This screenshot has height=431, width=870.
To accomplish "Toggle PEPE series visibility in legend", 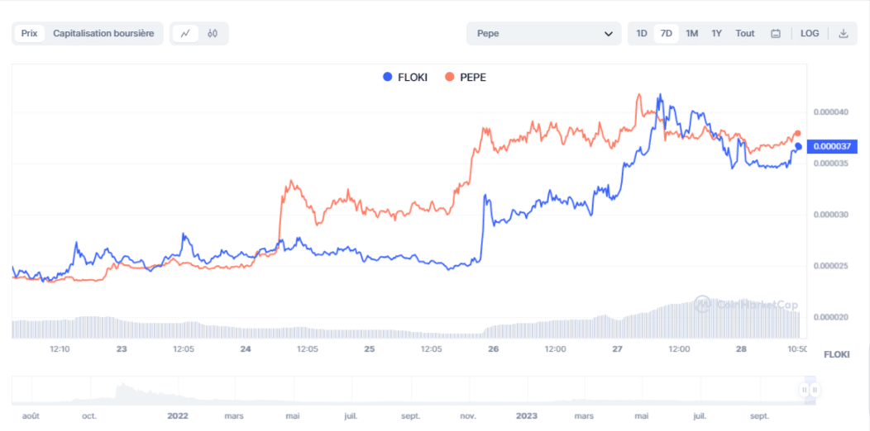I will point(473,77).
